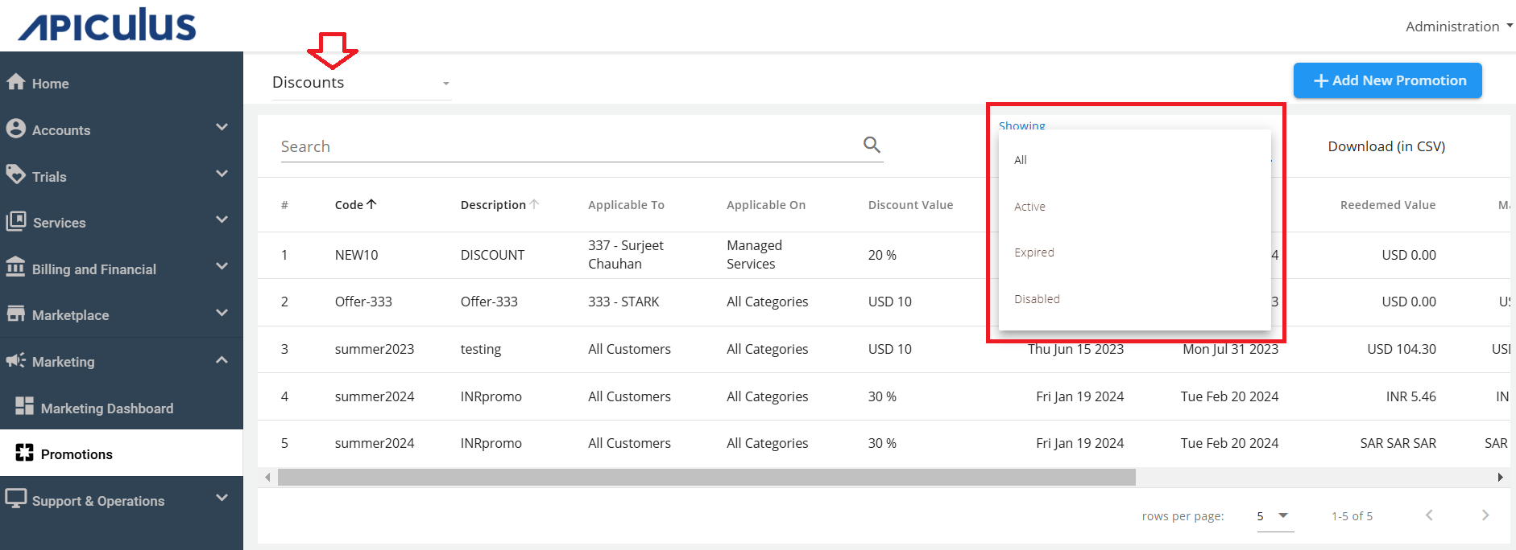Focus the Search input field
The image size is (1516, 550).
point(564,146)
